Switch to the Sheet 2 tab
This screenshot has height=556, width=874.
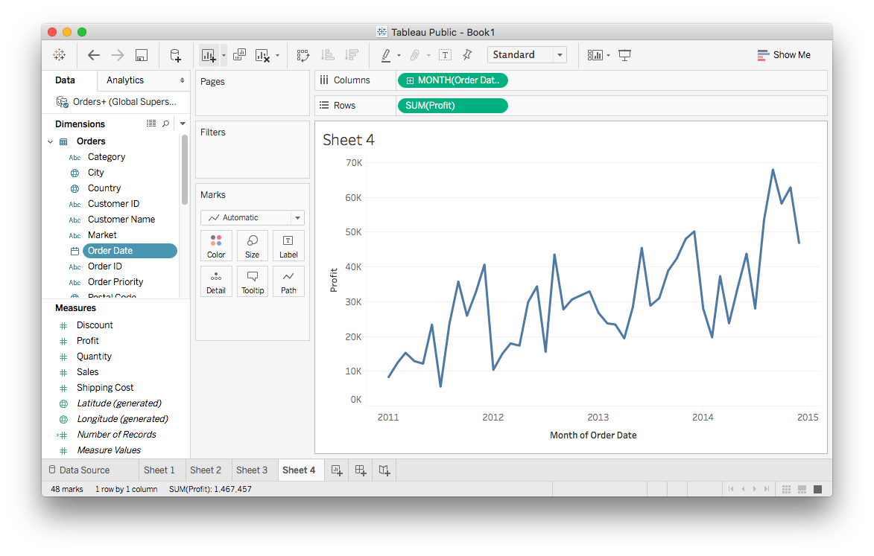(x=206, y=470)
